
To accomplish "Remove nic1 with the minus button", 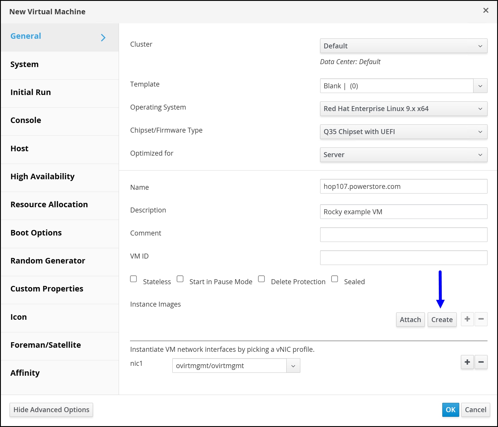I will 481,362.
